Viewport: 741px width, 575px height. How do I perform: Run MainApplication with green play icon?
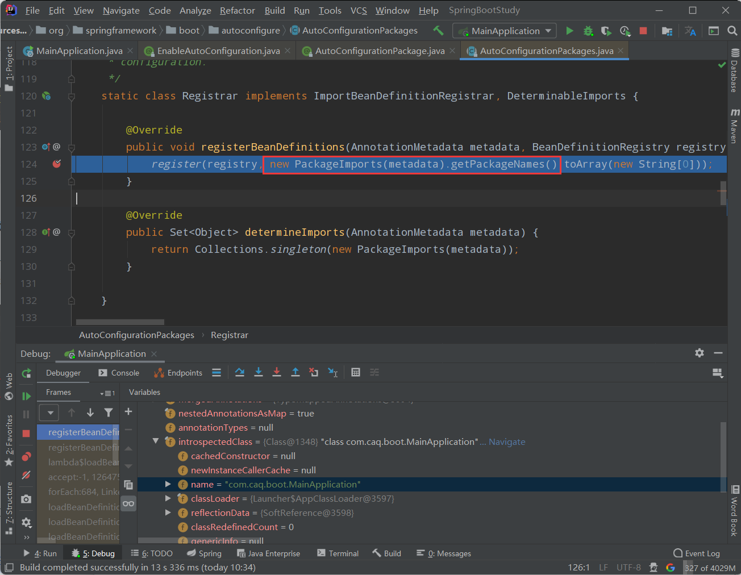(x=569, y=31)
